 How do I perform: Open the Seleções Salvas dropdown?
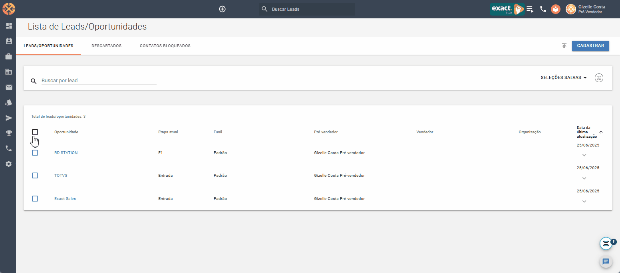tap(564, 78)
